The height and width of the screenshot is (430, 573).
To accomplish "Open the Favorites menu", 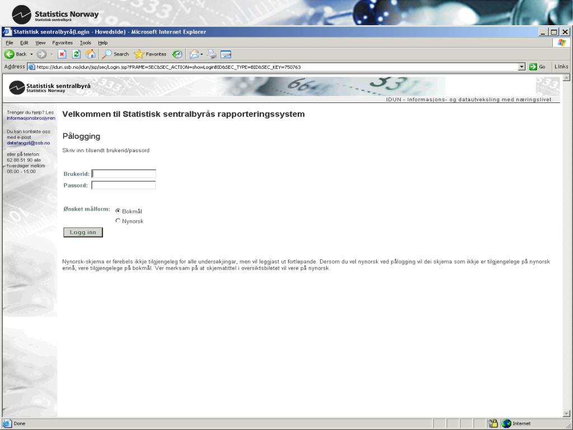I will click(x=62, y=43).
